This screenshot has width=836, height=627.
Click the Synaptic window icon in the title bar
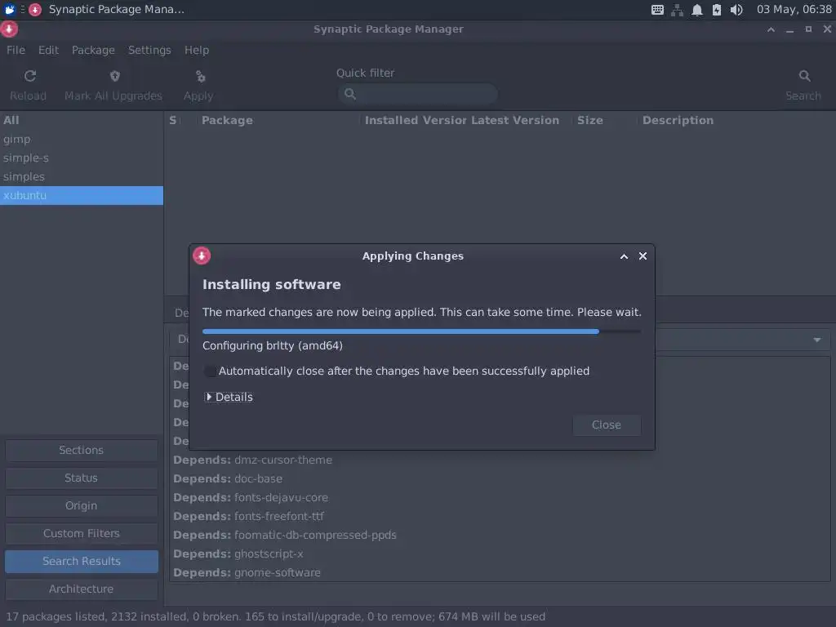coord(9,29)
